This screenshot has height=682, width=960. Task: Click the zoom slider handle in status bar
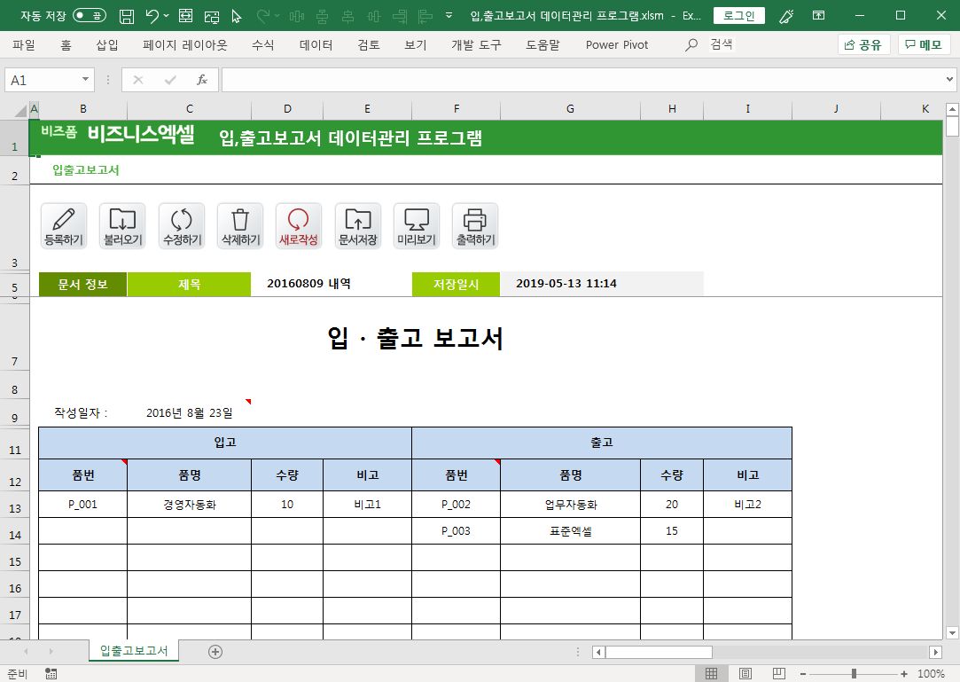pos(854,674)
